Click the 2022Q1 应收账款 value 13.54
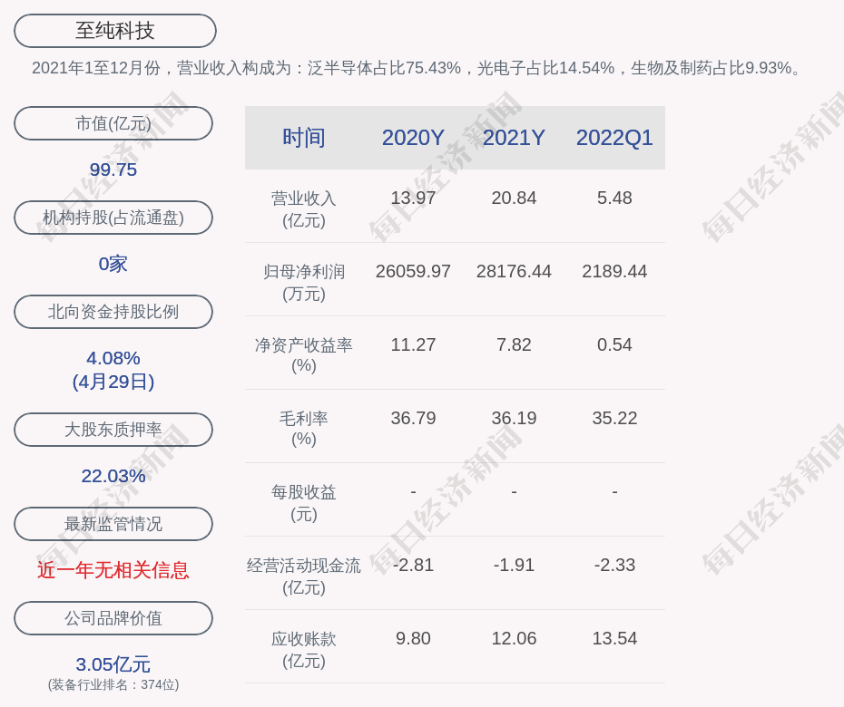The image size is (844, 707). click(614, 638)
